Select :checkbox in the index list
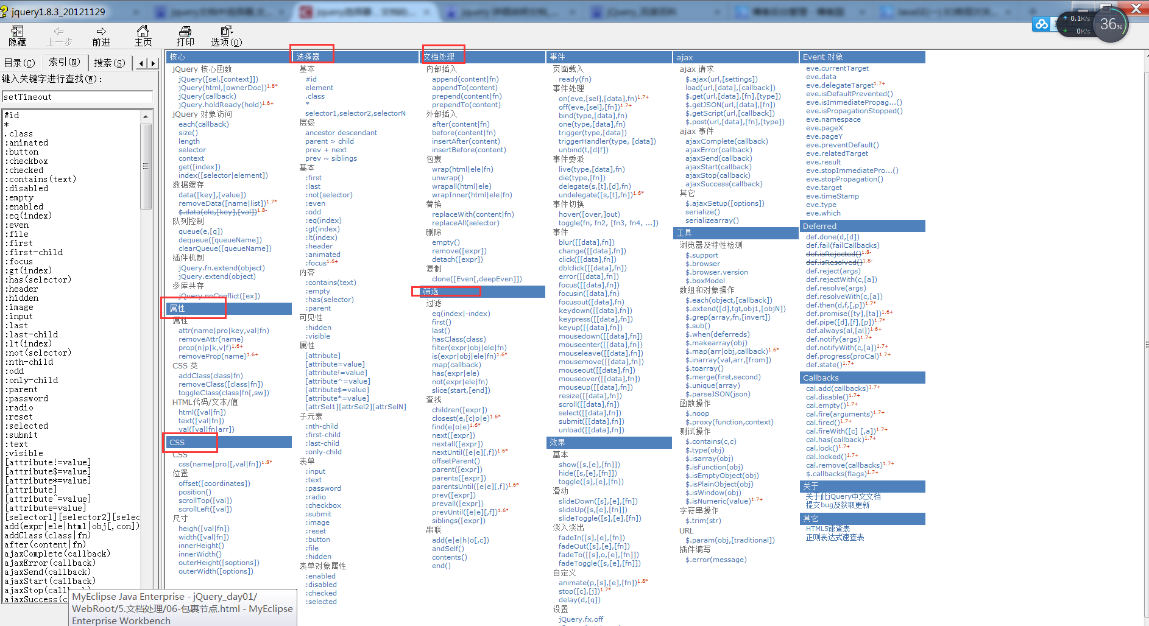The width and height of the screenshot is (1149, 626). (x=26, y=161)
